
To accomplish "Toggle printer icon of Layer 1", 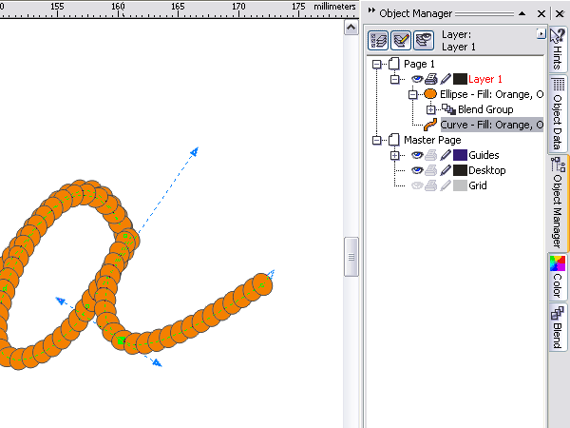I will (431, 79).
